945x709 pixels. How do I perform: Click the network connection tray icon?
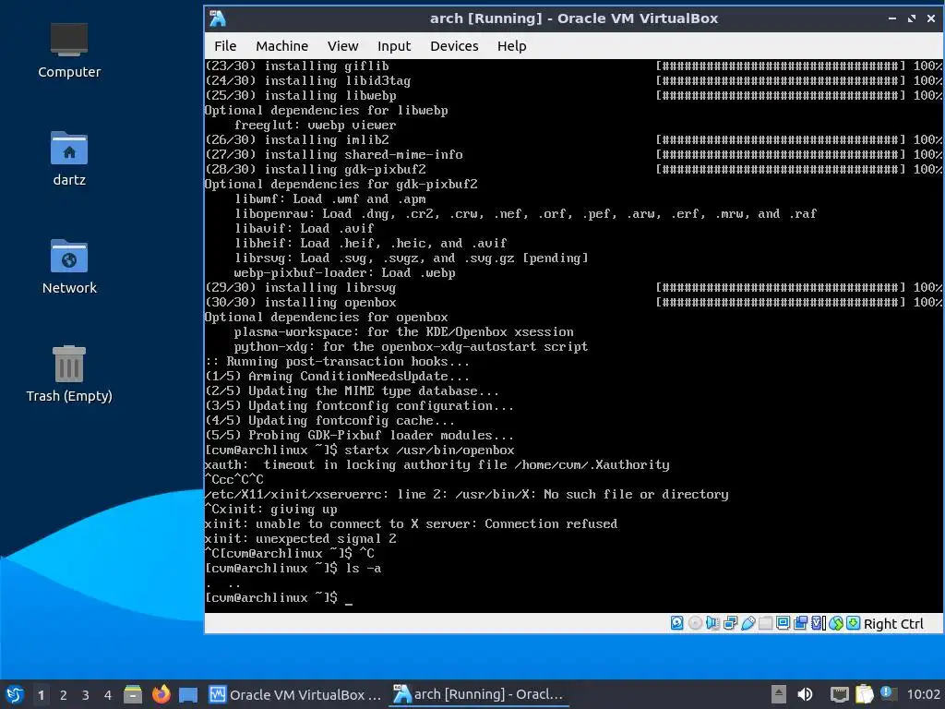840,694
